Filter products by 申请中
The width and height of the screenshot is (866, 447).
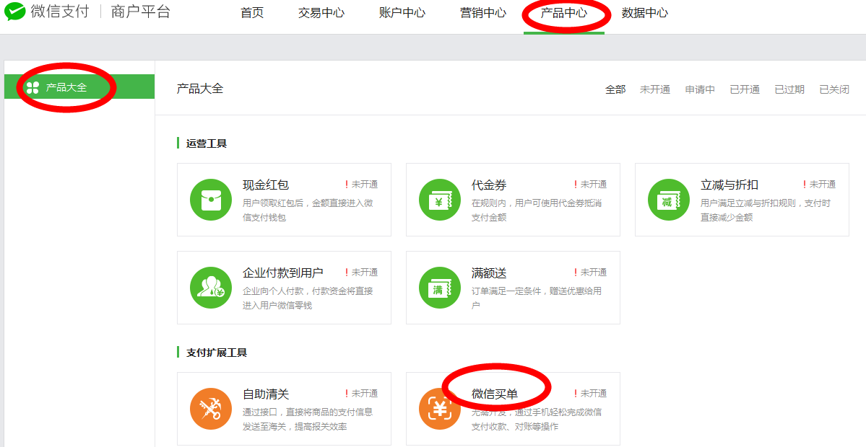700,89
